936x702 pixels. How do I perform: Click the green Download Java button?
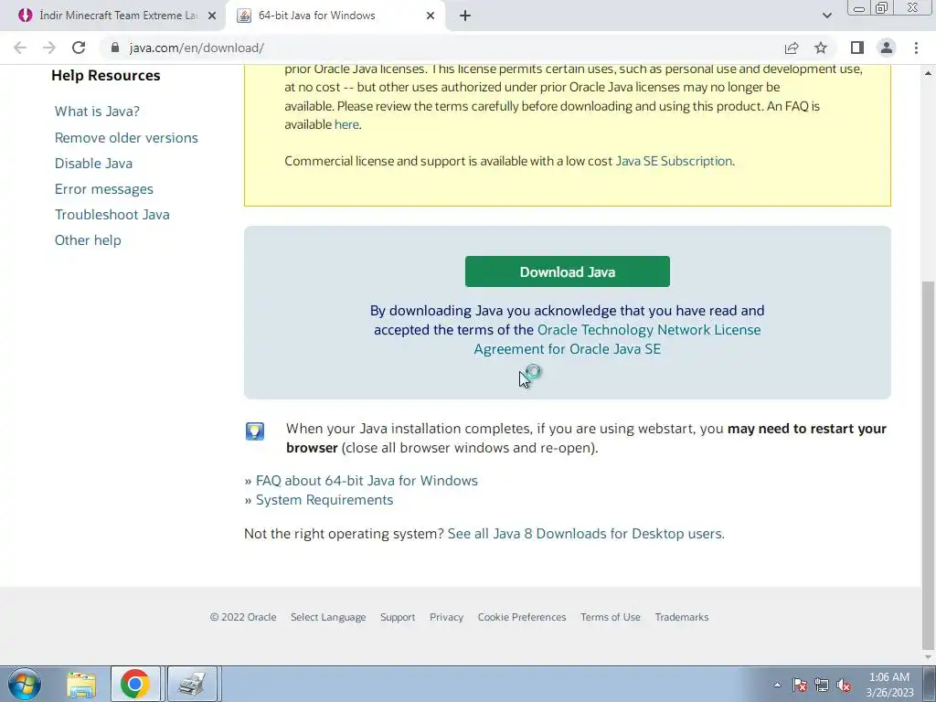[567, 271]
